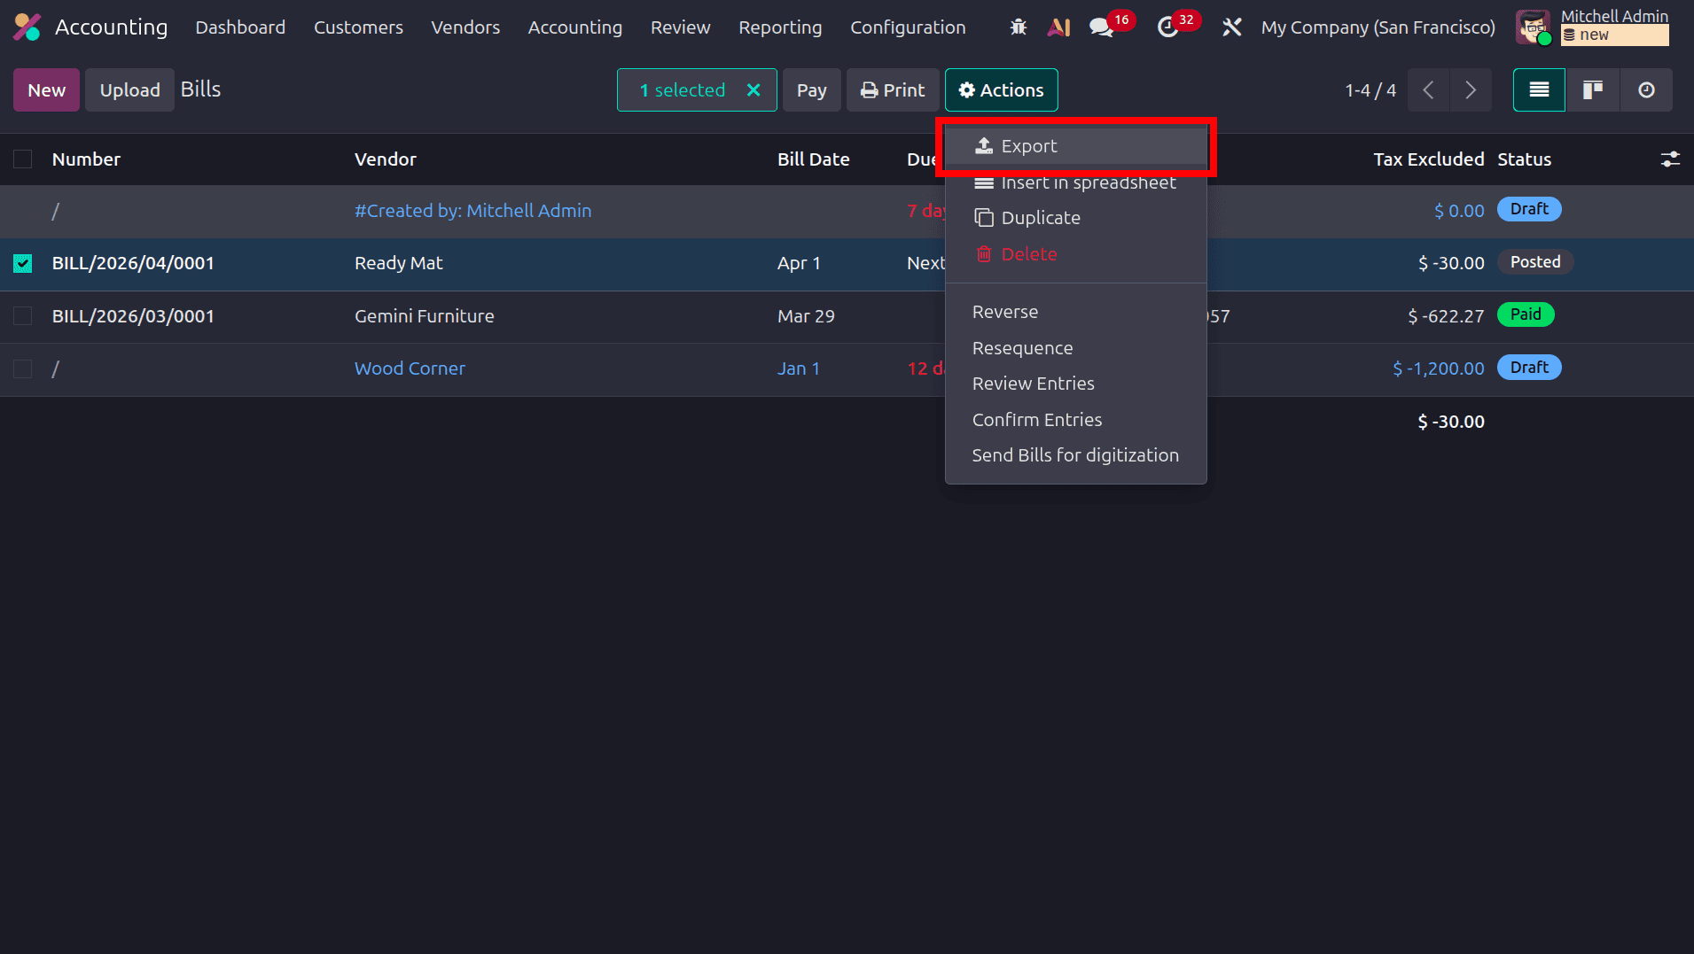Click the $ -622.27 amount cell

tap(1446, 316)
